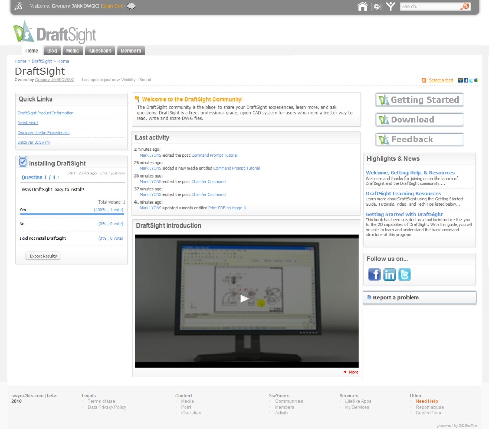Click the Download button
Viewport: 489px width, 429px height.
point(419,120)
